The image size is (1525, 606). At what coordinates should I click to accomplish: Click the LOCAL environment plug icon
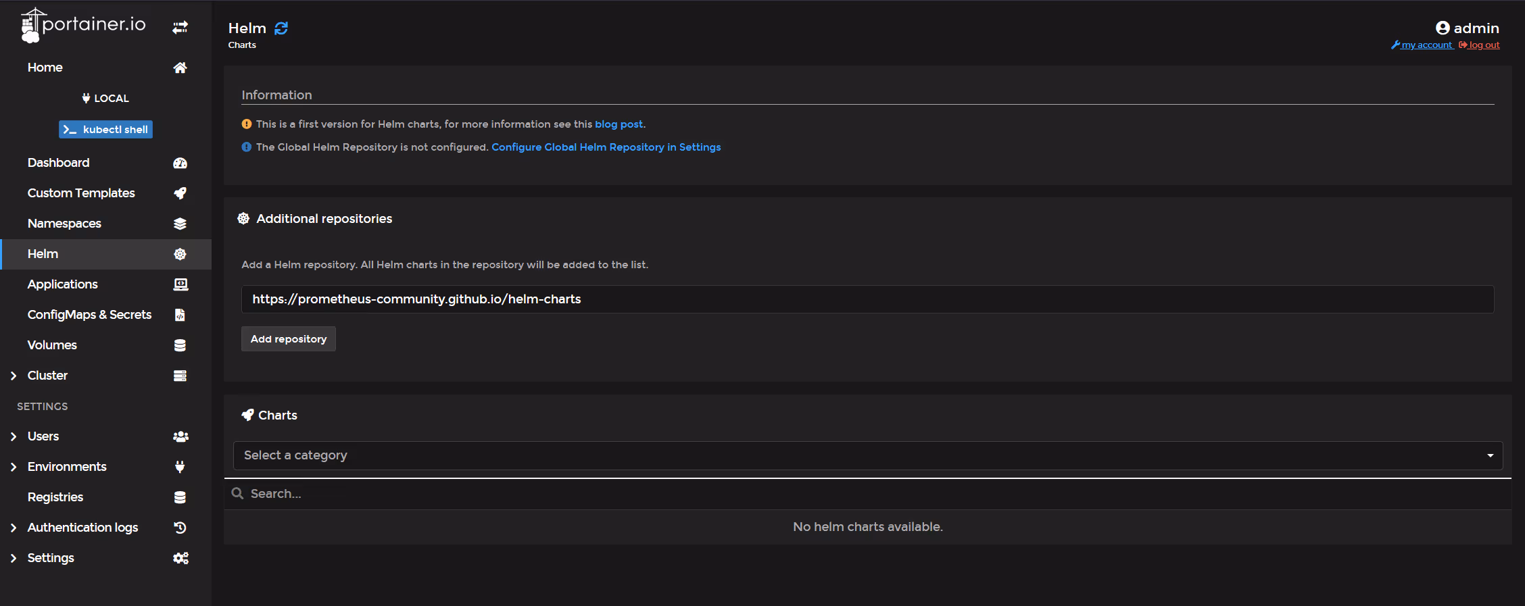click(86, 98)
